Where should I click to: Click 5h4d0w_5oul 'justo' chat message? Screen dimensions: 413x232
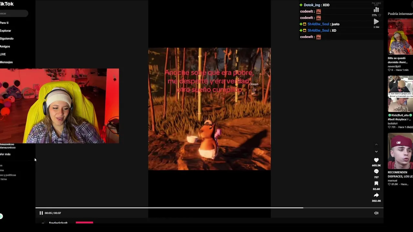(x=319, y=24)
